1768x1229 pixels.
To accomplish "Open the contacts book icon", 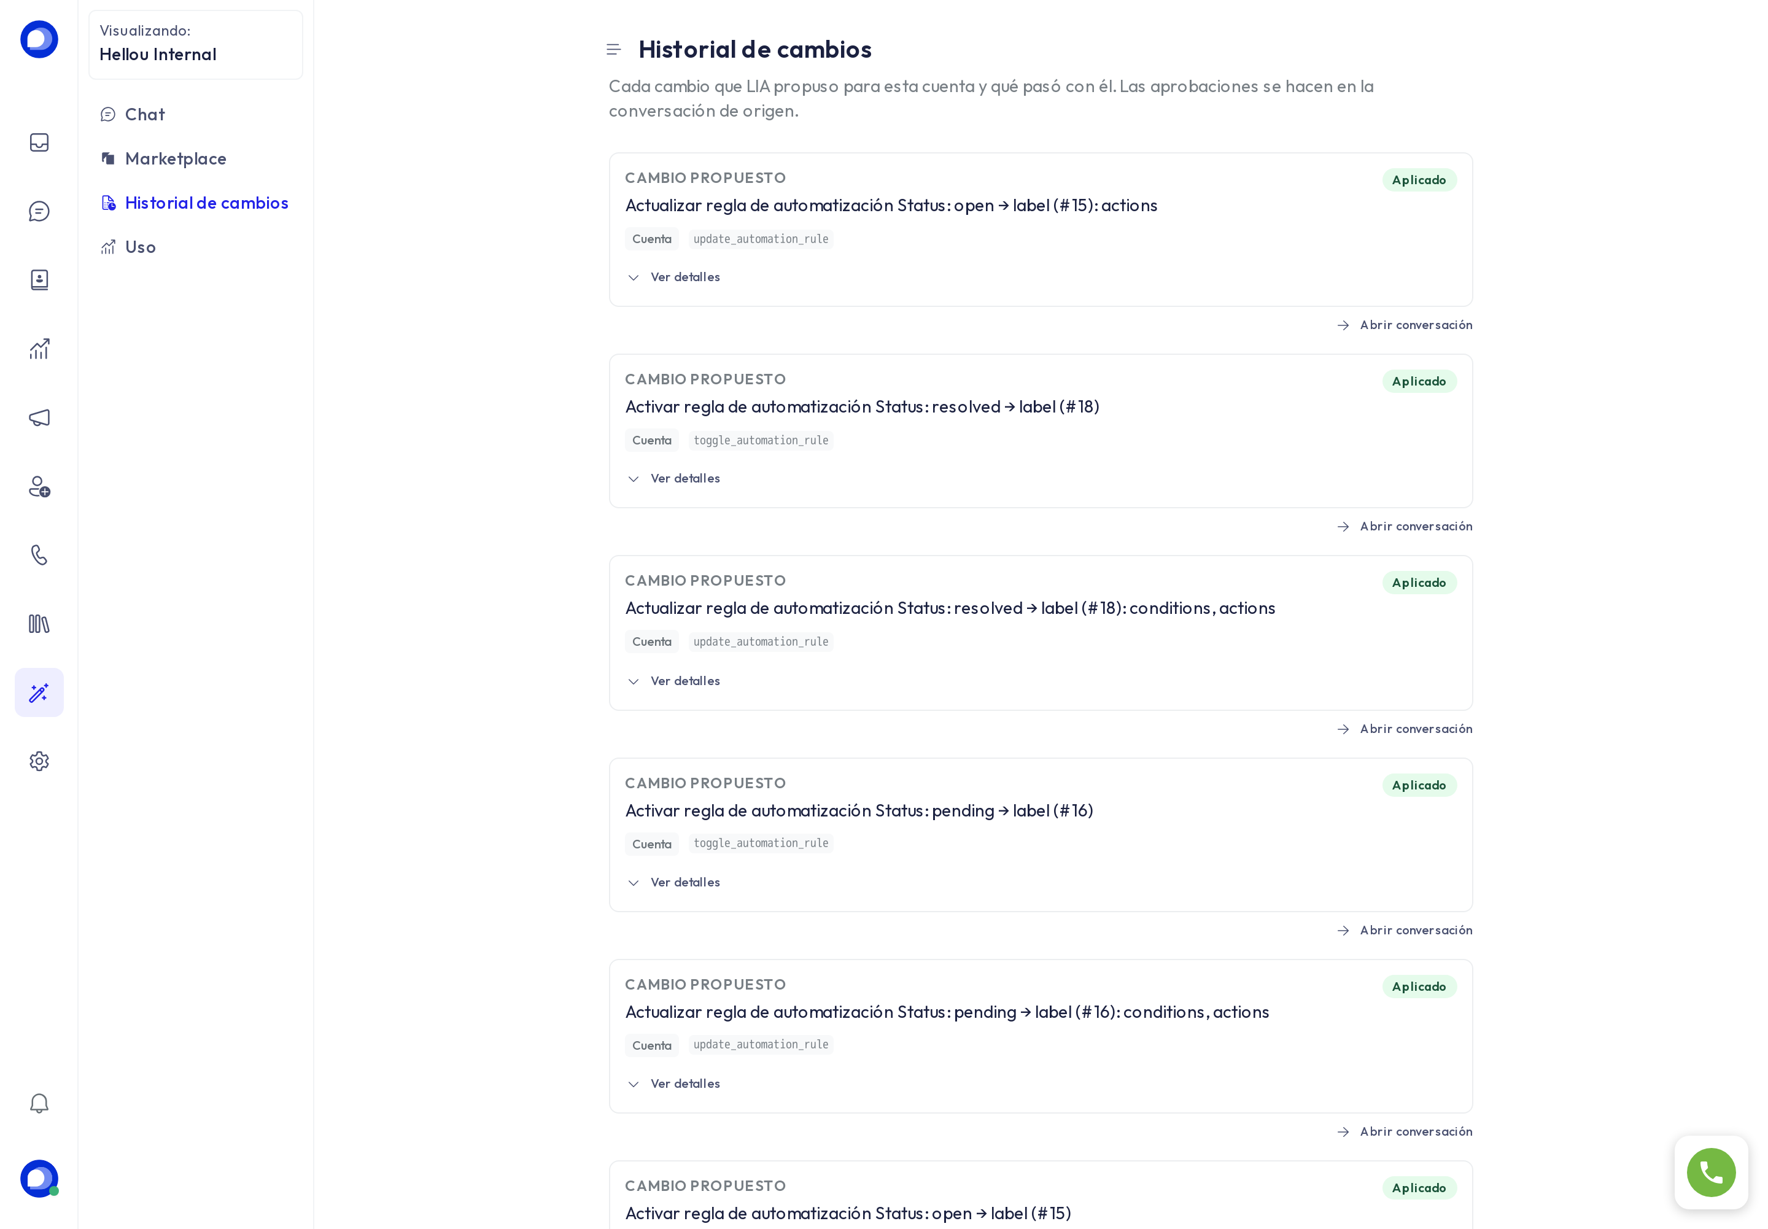I will click(x=39, y=279).
